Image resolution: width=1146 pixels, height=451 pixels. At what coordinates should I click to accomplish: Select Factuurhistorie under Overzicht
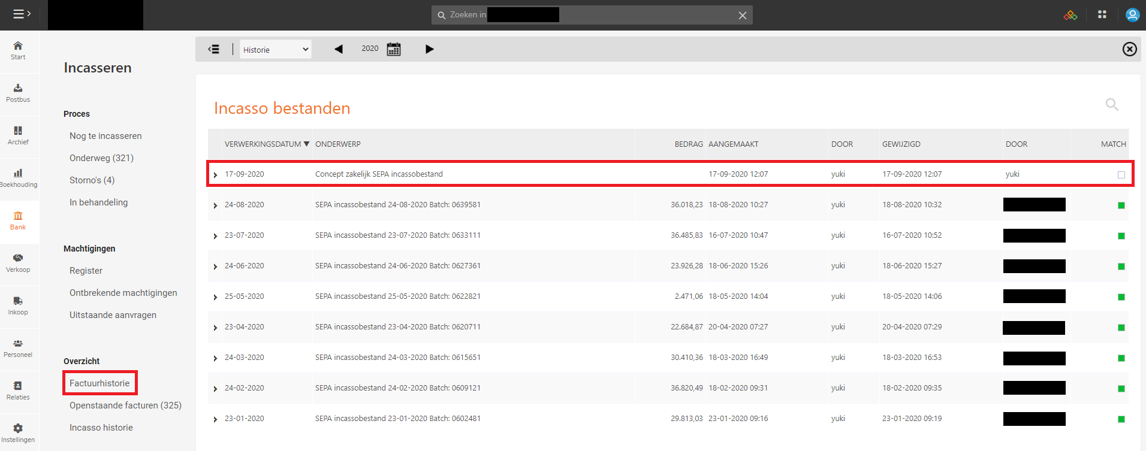point(99,383)
